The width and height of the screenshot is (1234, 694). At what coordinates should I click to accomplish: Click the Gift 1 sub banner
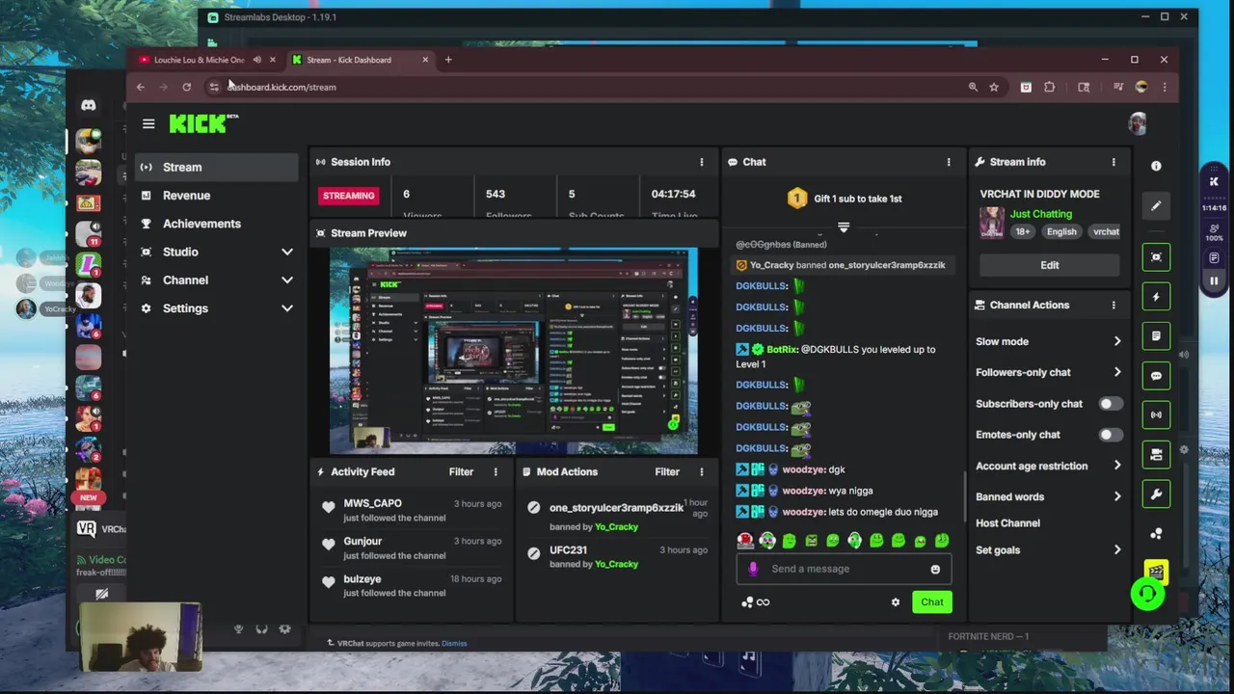click(844, 199)
